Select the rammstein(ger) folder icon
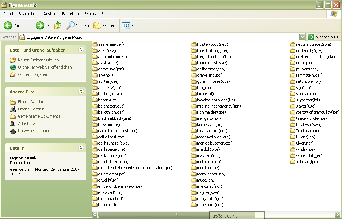Viewport: 342px width, 219px height. [293, 75]
